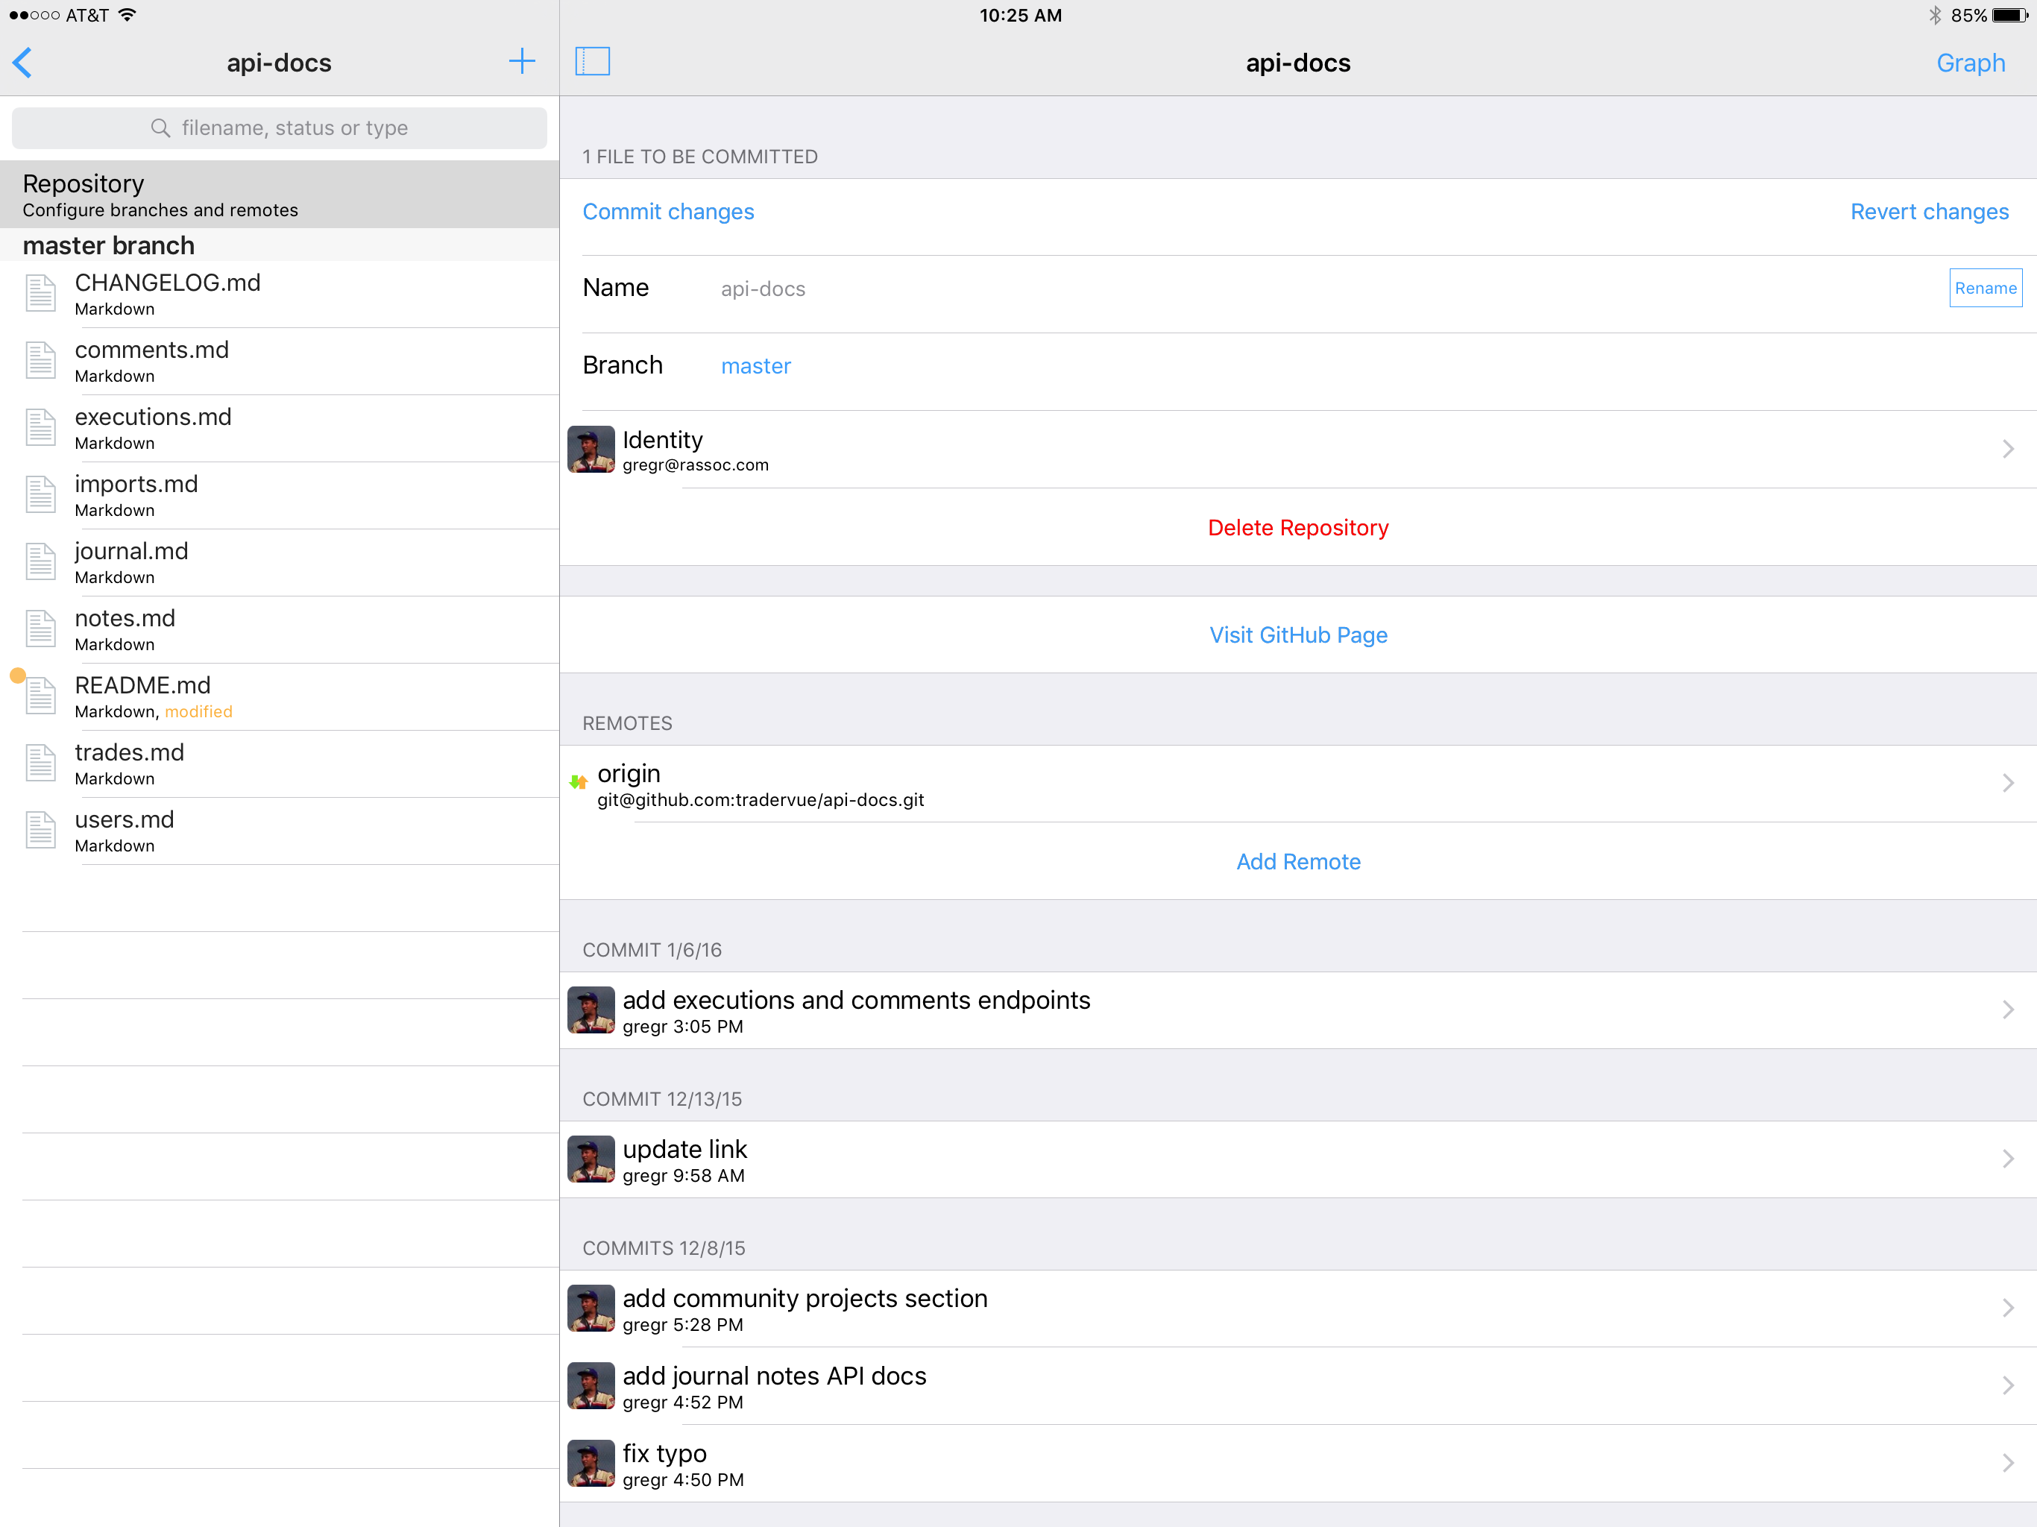This screenshot has height=1527, width=2037.
Task: Tap the search magnifier icon
Action: coord(160,128)
